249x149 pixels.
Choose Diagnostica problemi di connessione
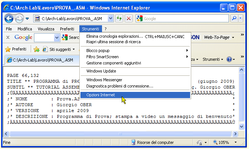(x=135, y=86)
